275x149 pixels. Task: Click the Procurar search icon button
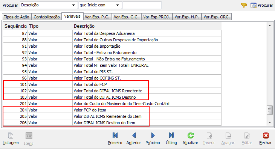coord(261,5)
